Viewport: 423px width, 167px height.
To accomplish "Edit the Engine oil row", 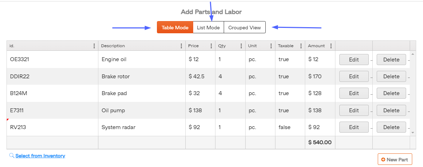I will (354, 60).
